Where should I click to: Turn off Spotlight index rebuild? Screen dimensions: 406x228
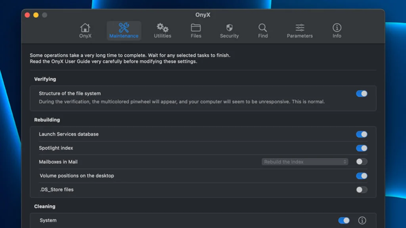362,148
